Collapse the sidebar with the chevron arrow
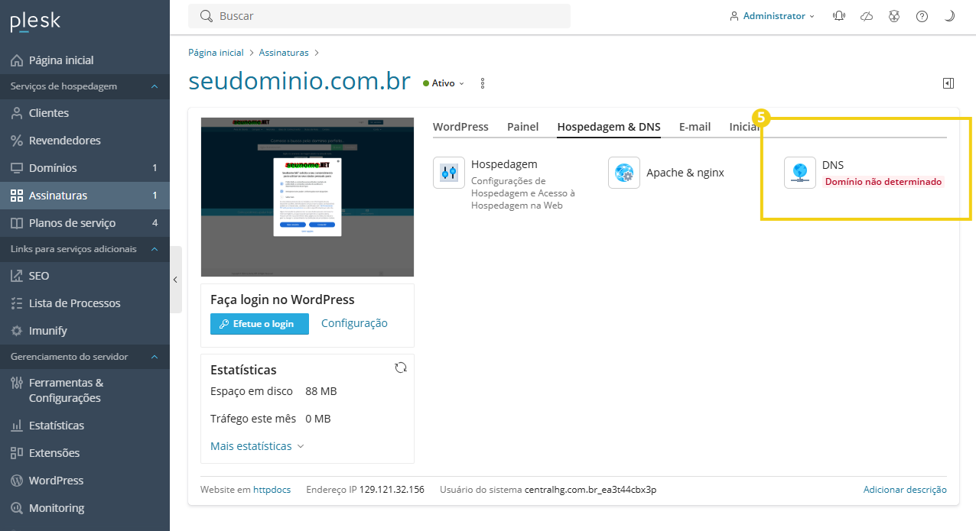The width and height of the screenshot is (976, 531). 175,280
